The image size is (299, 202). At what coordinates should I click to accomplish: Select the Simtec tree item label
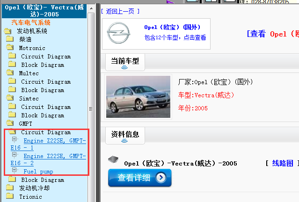29,99
